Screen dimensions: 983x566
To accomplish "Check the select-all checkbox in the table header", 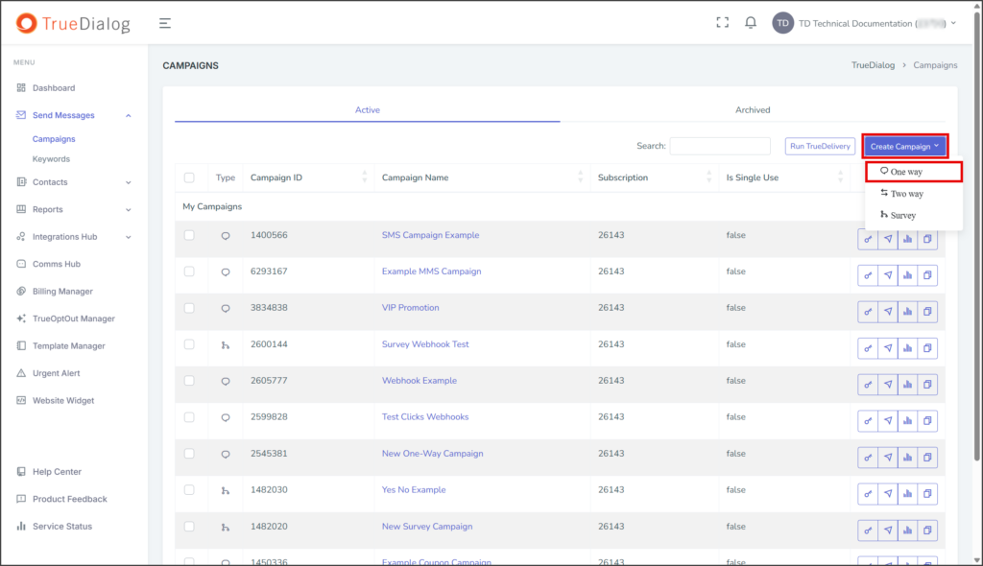I will pyautogui.click(x=189, y=177).
